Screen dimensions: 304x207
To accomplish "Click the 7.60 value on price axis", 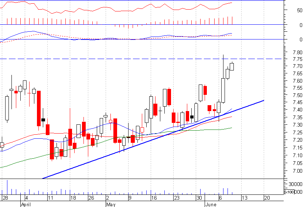I will [297, 81].
